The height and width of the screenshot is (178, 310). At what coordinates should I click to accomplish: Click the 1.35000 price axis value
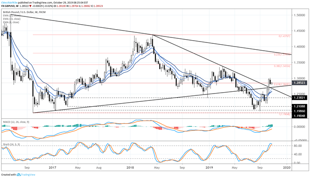[299, 63]
